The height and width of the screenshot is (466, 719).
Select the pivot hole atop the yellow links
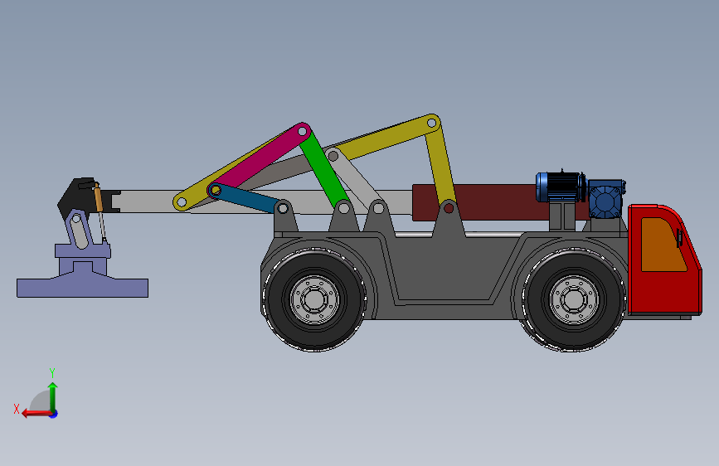pos(431,123)
